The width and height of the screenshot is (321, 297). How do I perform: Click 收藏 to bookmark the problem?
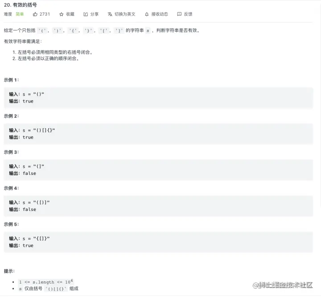pyautogui.click(x=70, y=14)
